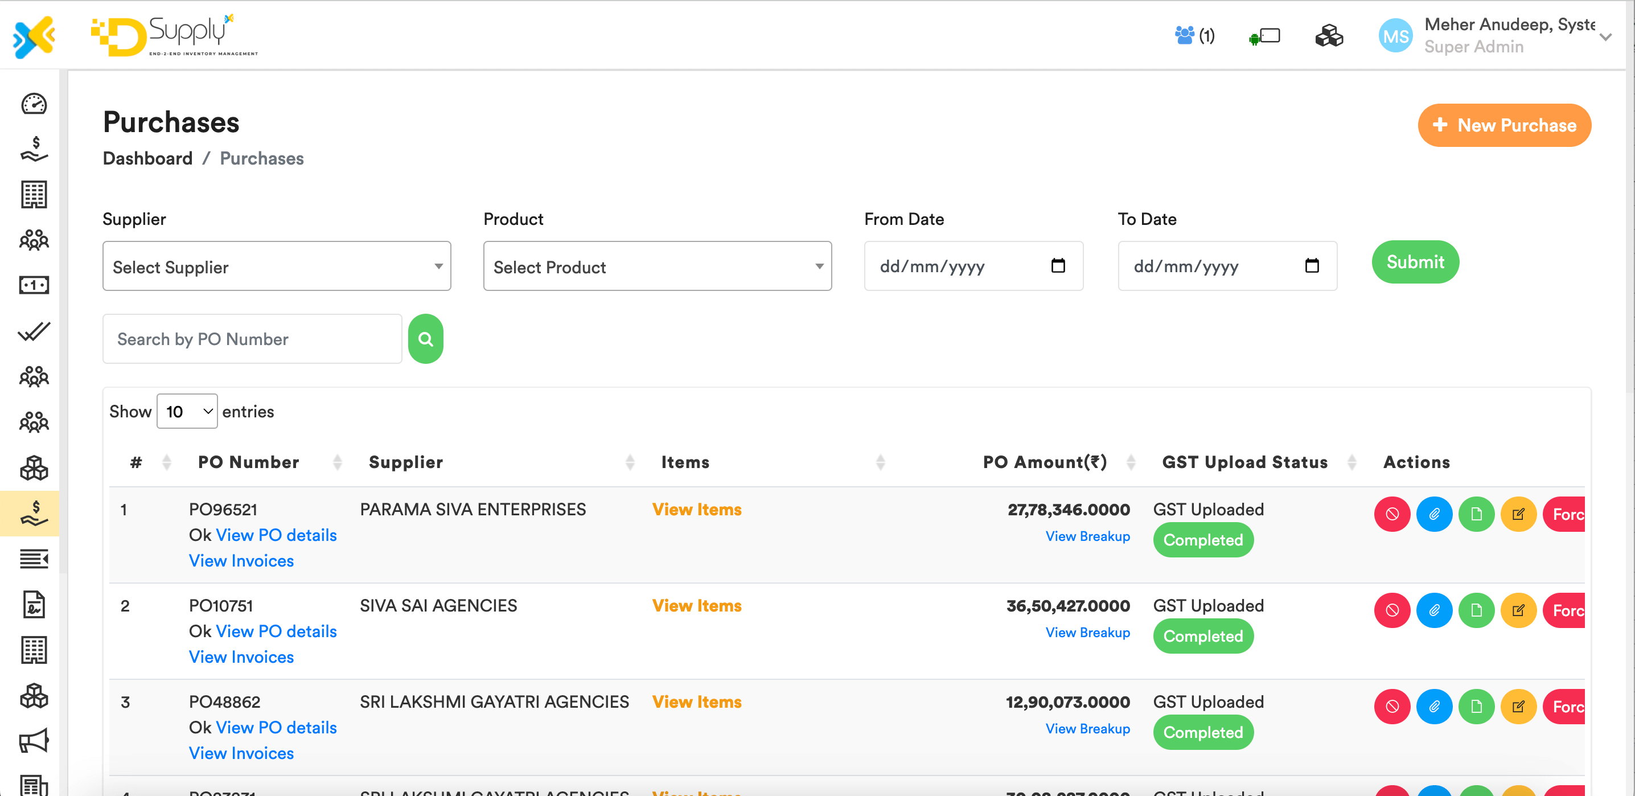This screenshot has height=796, width=1635.
Task: Open the third people-group sidebar icon
Action: (x=34, y=422)
